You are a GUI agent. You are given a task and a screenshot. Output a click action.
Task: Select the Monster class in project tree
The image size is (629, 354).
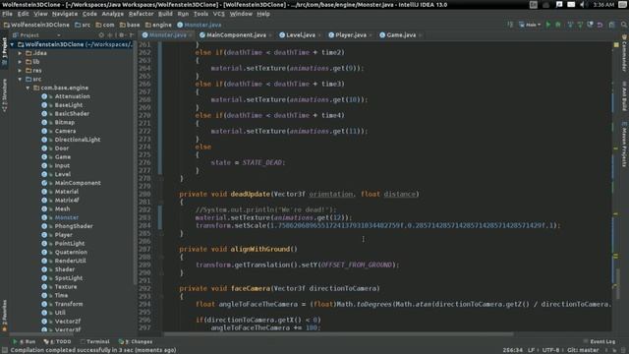point(67,217)
